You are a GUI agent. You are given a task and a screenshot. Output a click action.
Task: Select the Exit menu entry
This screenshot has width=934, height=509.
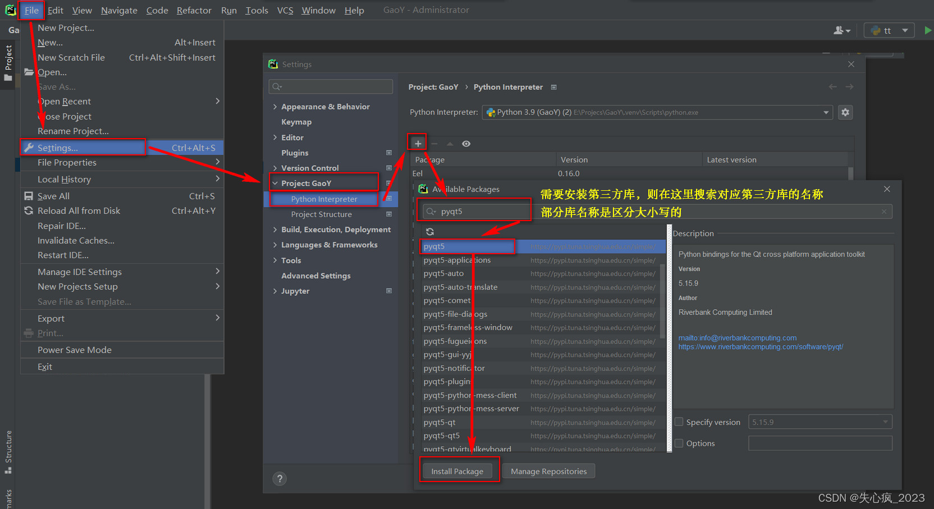coord(122,366)
